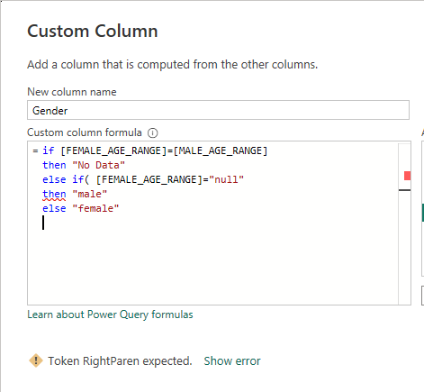This screenshot has width=424, height=392.
Task: Click the New column name field containing Gender
Action: tap(218, 110)
